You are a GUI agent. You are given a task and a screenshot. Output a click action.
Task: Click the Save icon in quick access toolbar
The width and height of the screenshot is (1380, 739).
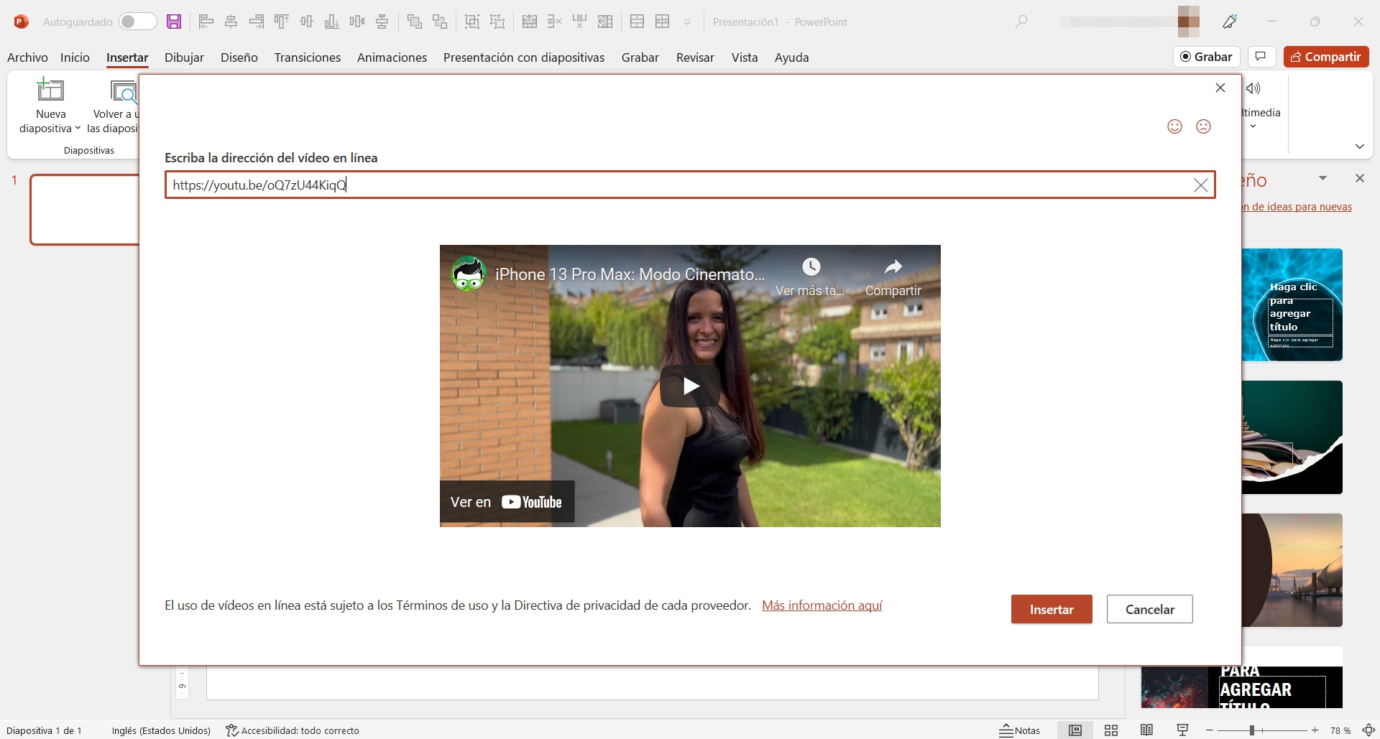click(x=174, y=22)
